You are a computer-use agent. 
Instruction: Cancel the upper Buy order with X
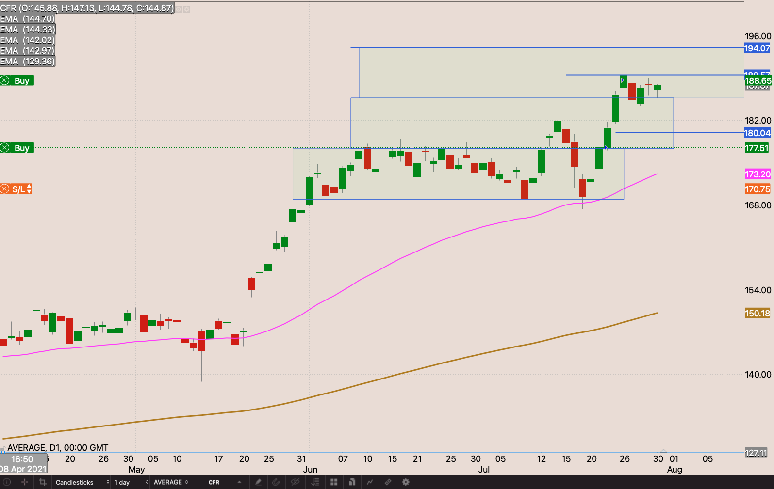(5, 80)
